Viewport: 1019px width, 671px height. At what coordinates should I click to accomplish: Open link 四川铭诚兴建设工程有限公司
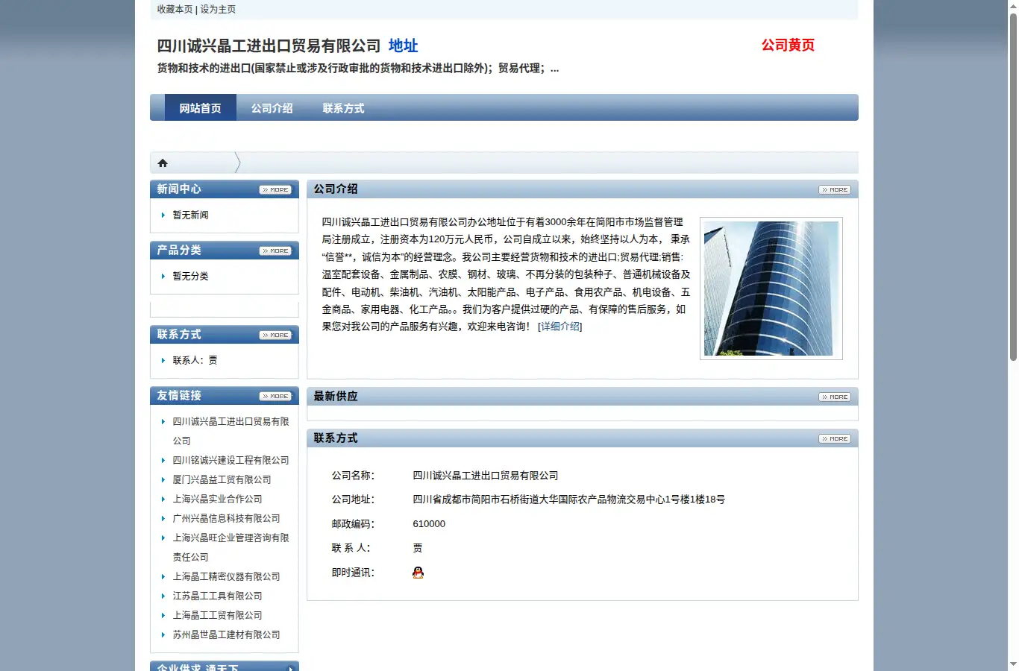[x=231, y=460]
